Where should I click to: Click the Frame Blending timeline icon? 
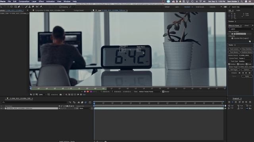coord(82,103)
